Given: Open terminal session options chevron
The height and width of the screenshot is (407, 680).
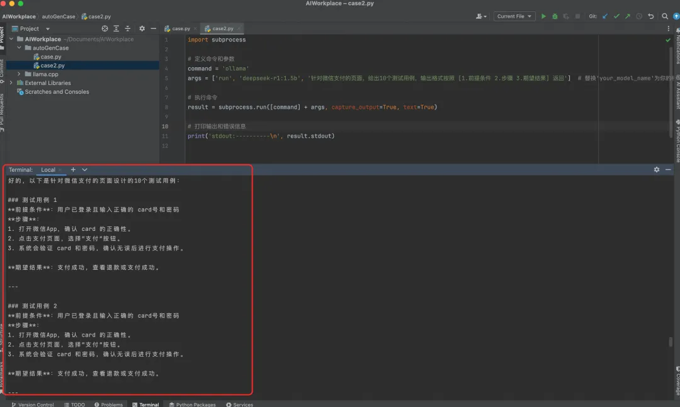Looking at the screenshot, I should pyautogui.click(x=84, y=169).
